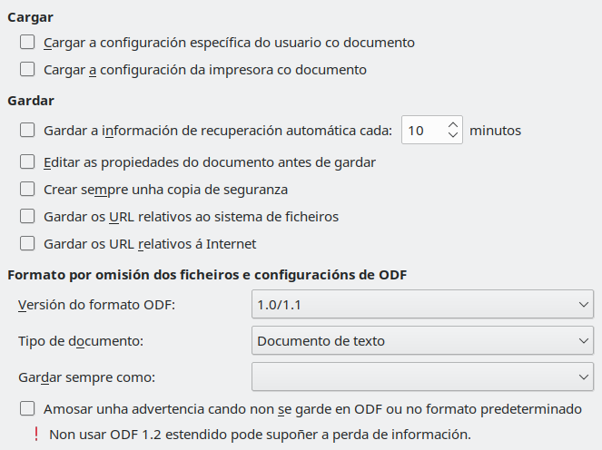602x450 pixels.
Task: Expand the 'Tipo de documento' dropdown
Action: pos(421,341)
